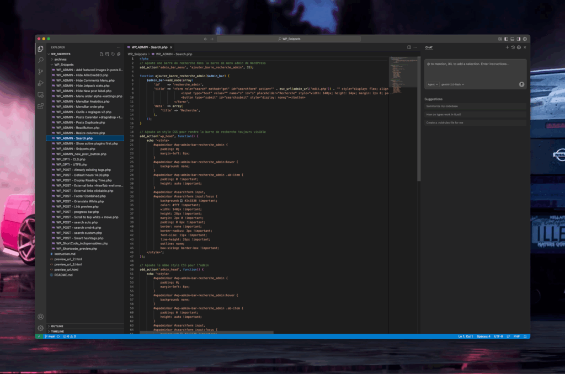Image resolution: width=565 pixels, height=374 pixels.
Task: Open the Explorer more actions ellipsis
Action: coord(119,47)
